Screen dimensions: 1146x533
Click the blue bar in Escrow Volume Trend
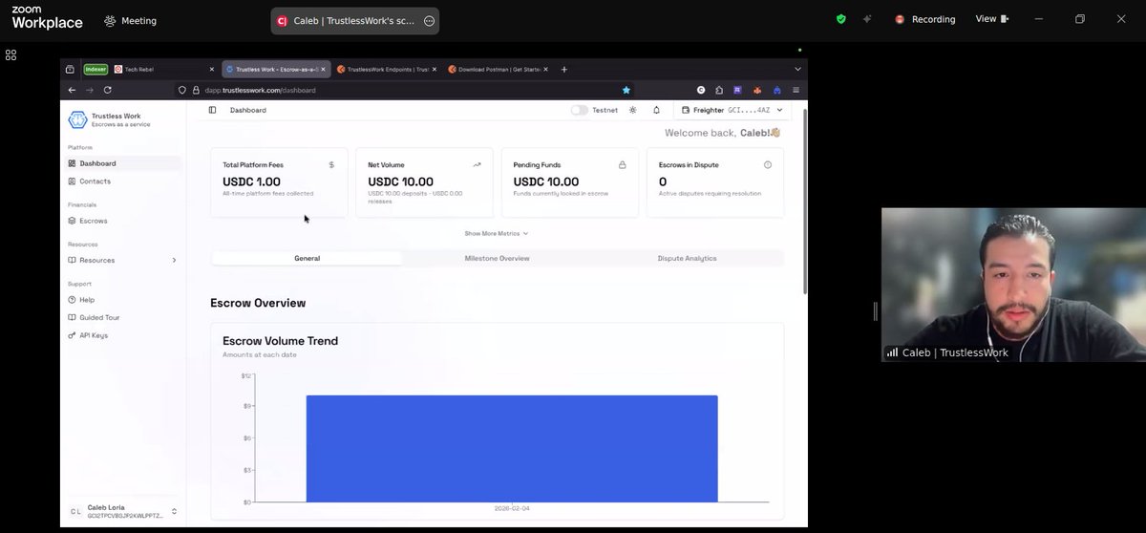pos(512,449)
